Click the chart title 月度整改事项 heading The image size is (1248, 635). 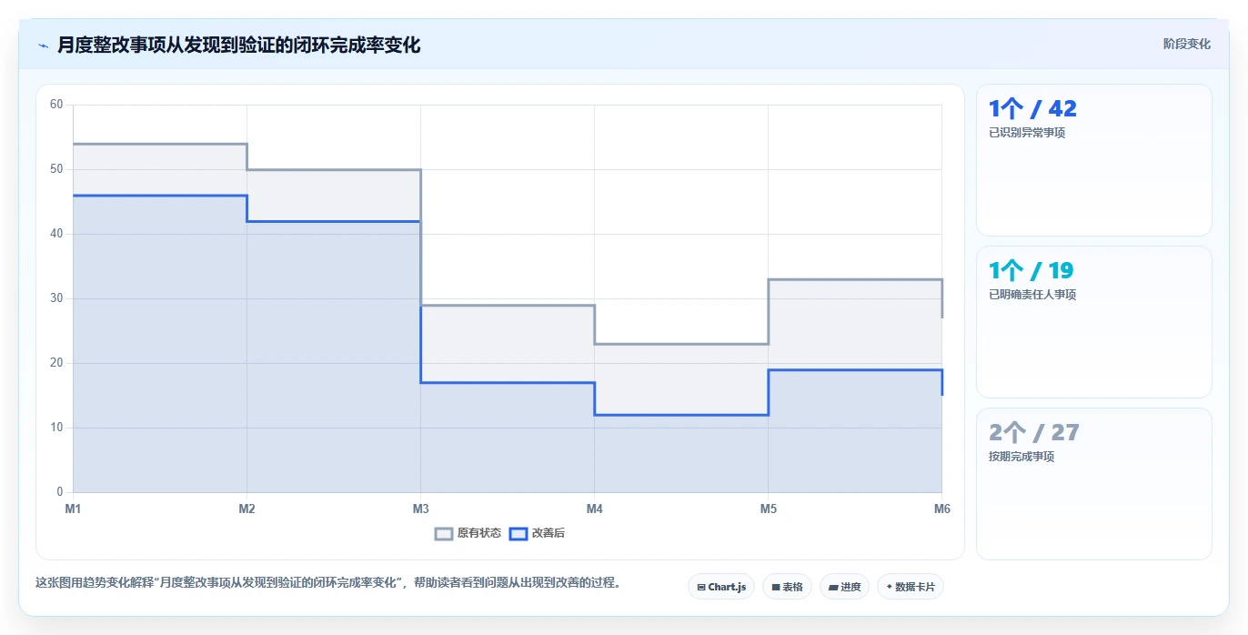coord(238,45)
